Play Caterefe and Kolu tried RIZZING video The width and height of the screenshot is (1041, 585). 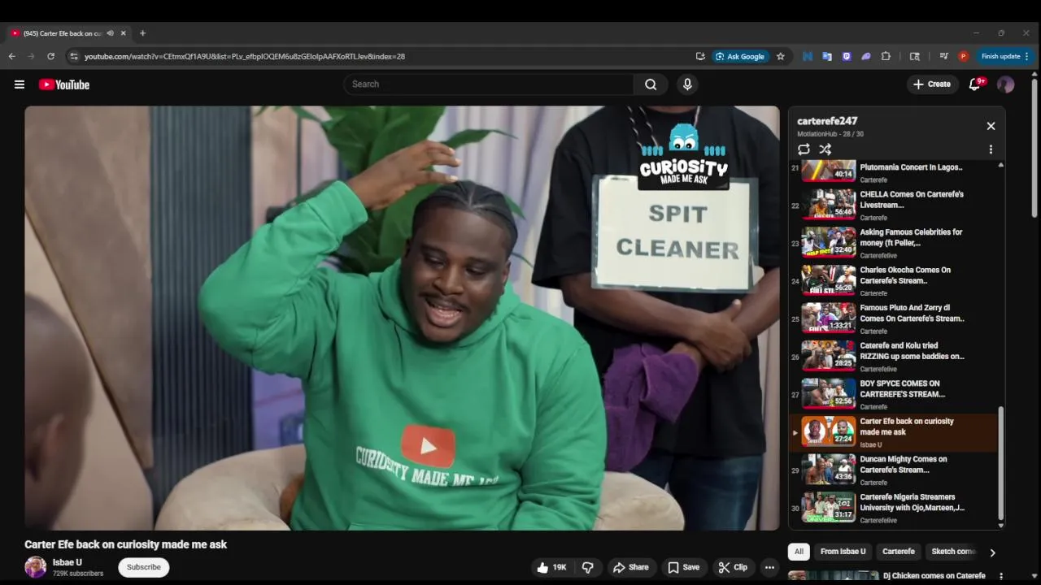894,357
